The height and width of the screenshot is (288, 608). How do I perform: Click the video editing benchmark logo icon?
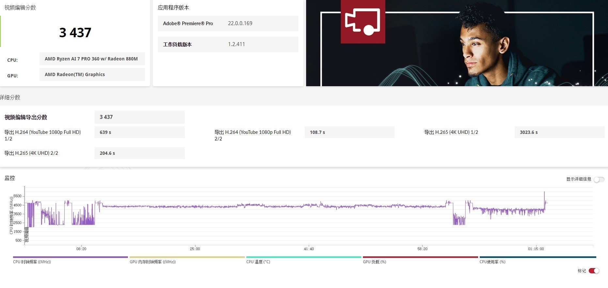(x=363, y=21)
